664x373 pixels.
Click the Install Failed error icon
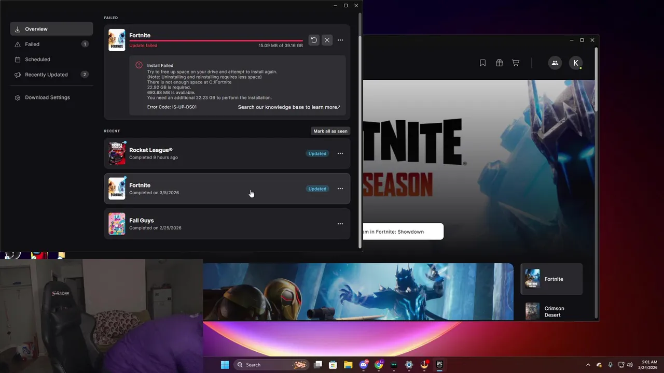tap(139, 65)
